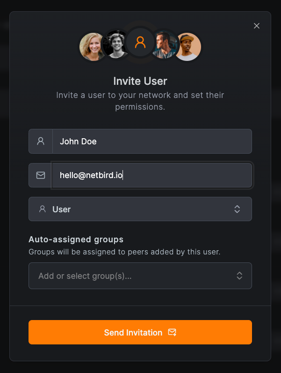The height and width of the screenshot is (373, 281).
Task: Click the blonde woman avatar photo
Action: tap(92, 46)
